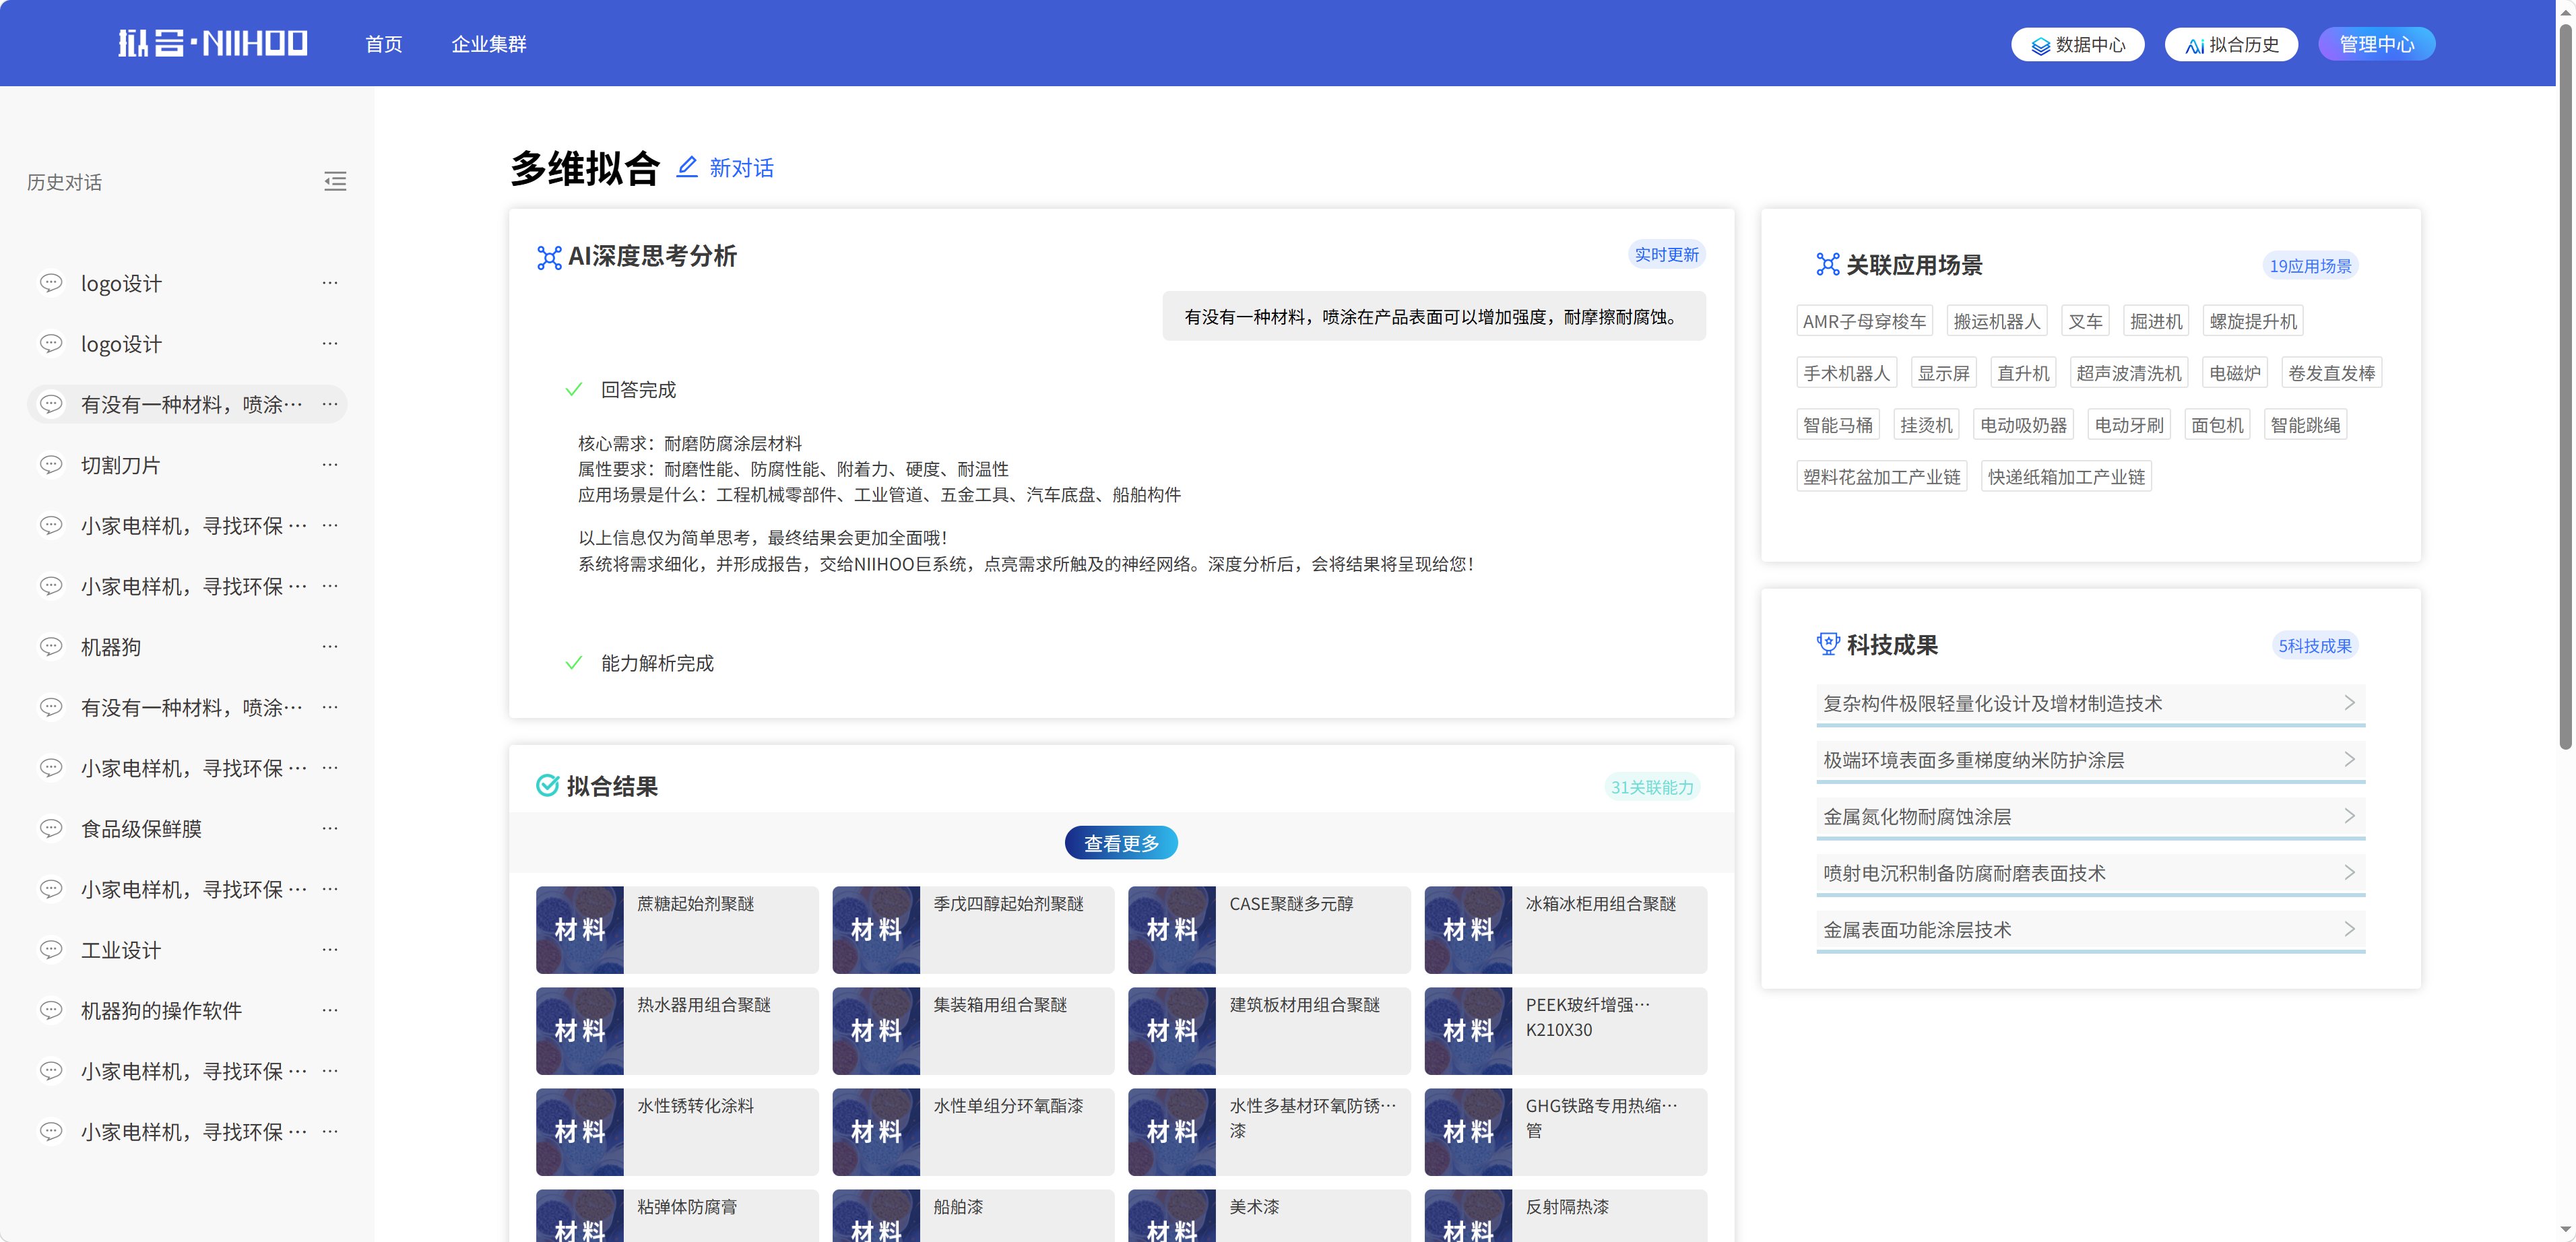The image size is (2576, 1242).
Task: Open 企业集群 in the navigation bar
Action: tap(489, 44)
